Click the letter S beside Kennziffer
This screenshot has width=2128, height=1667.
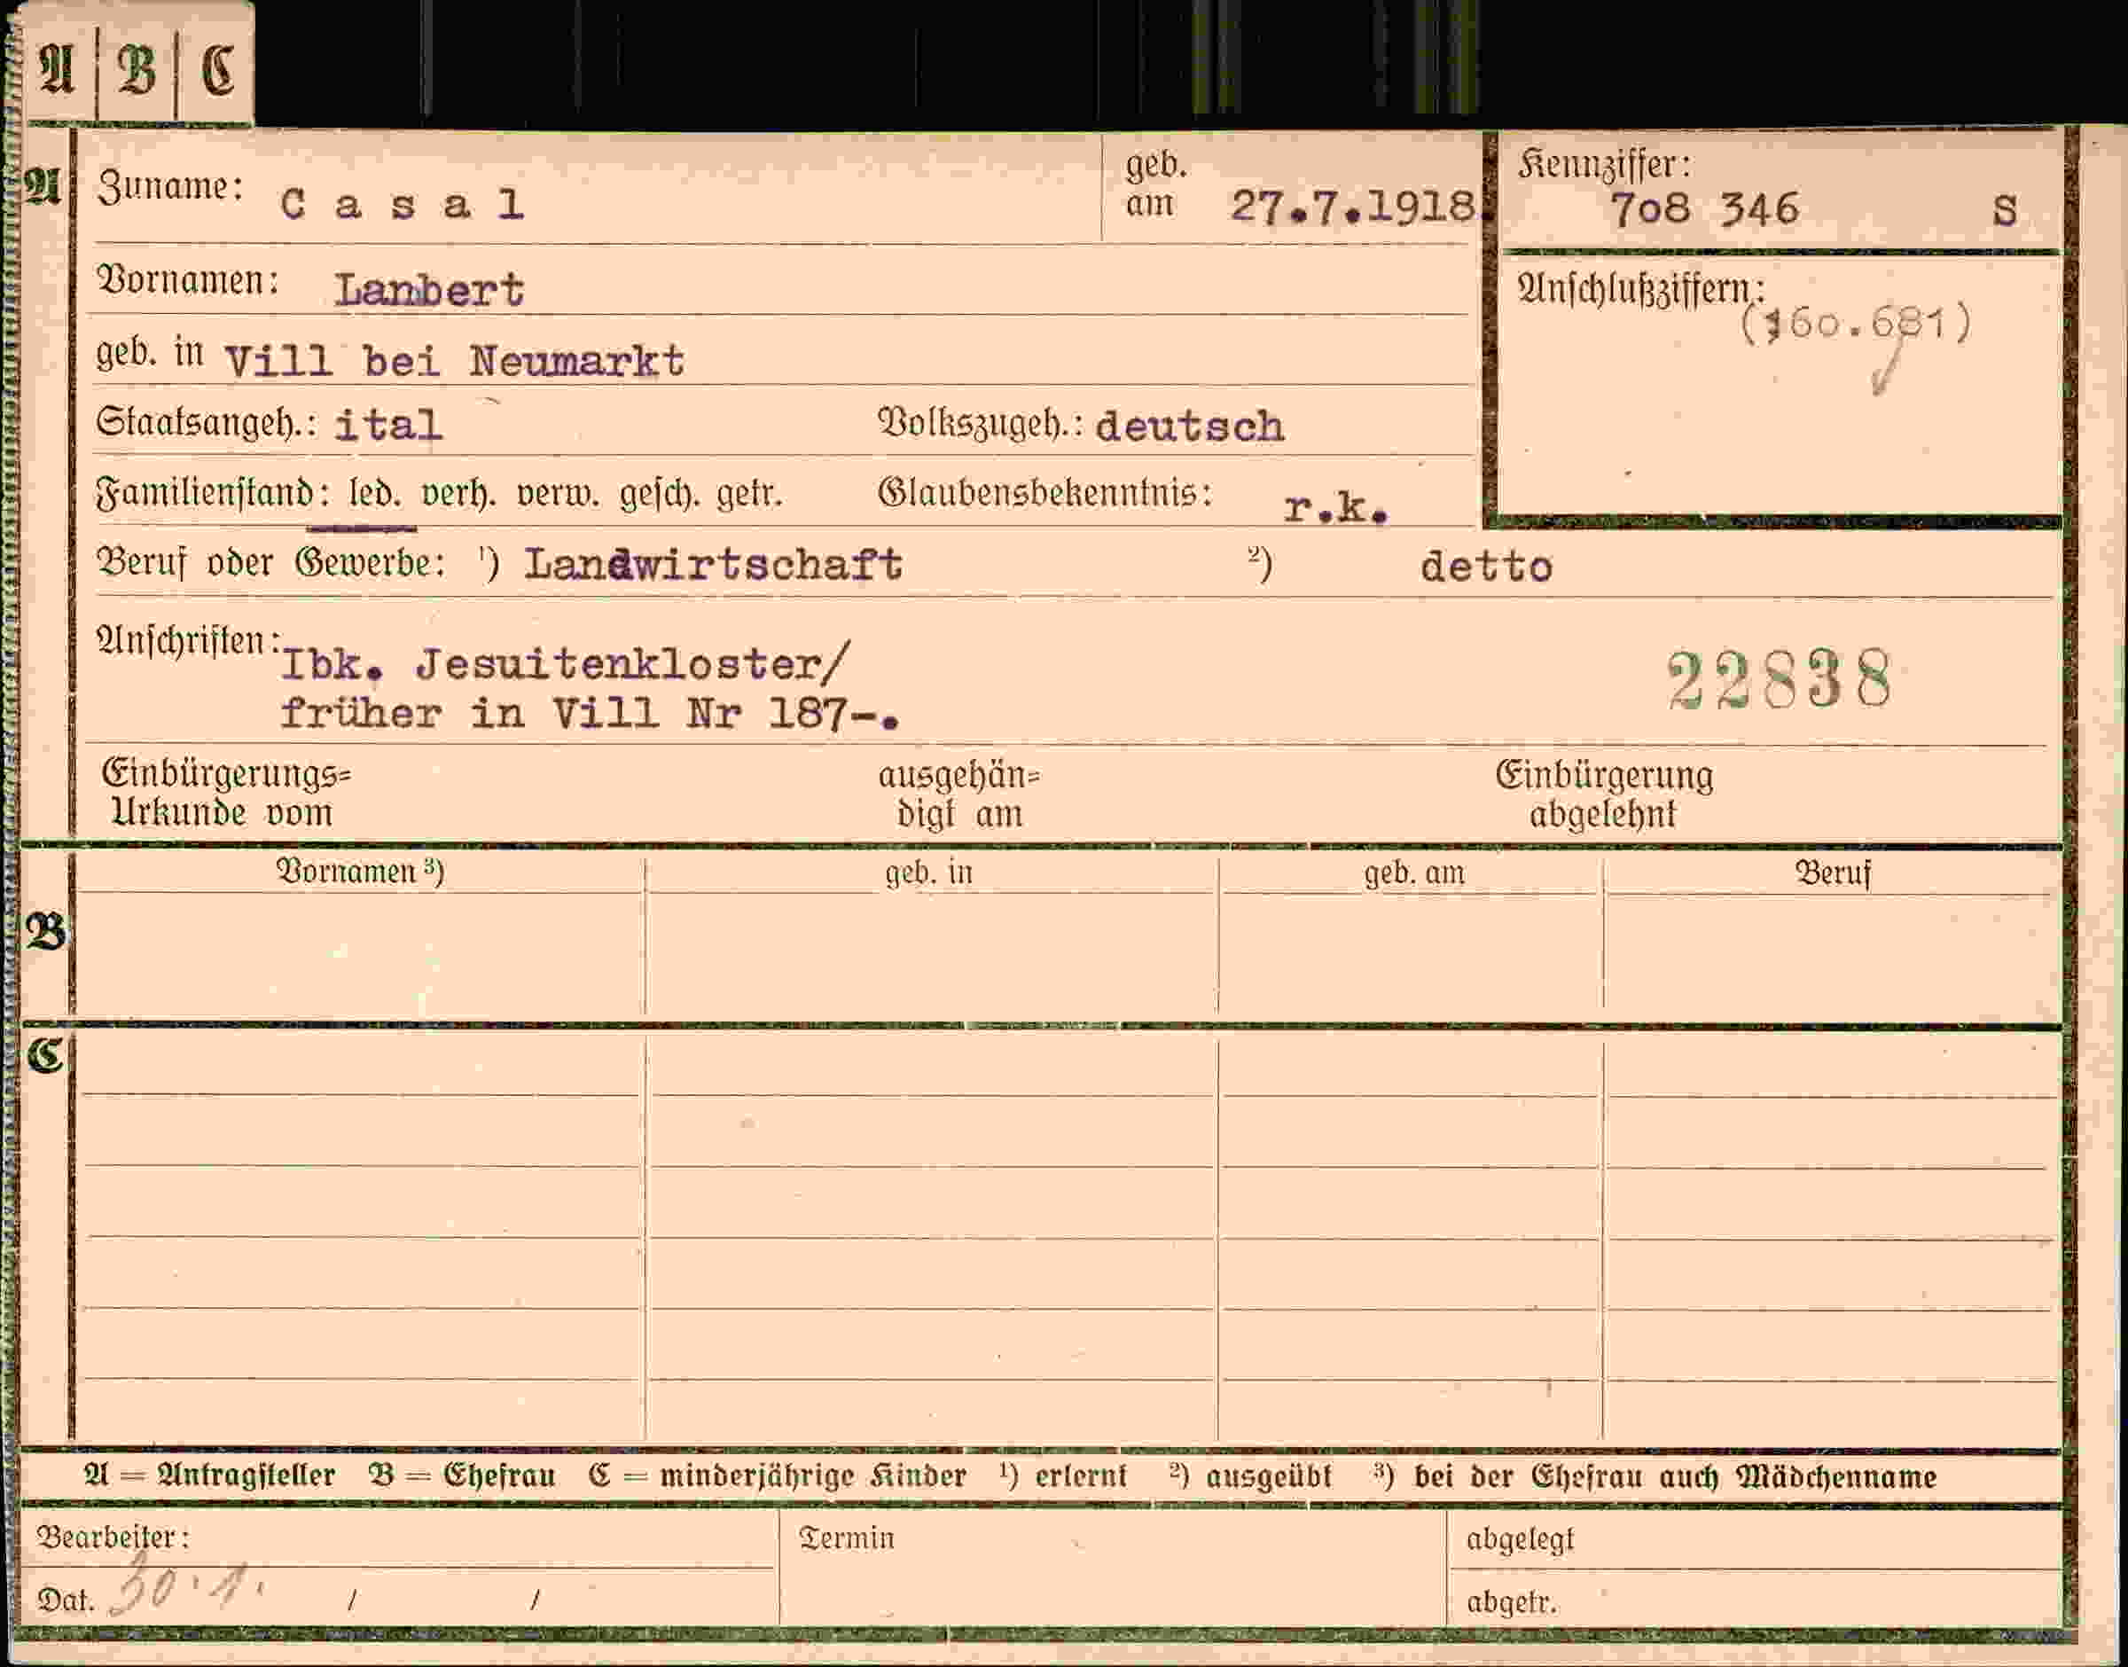point(2004,211)
